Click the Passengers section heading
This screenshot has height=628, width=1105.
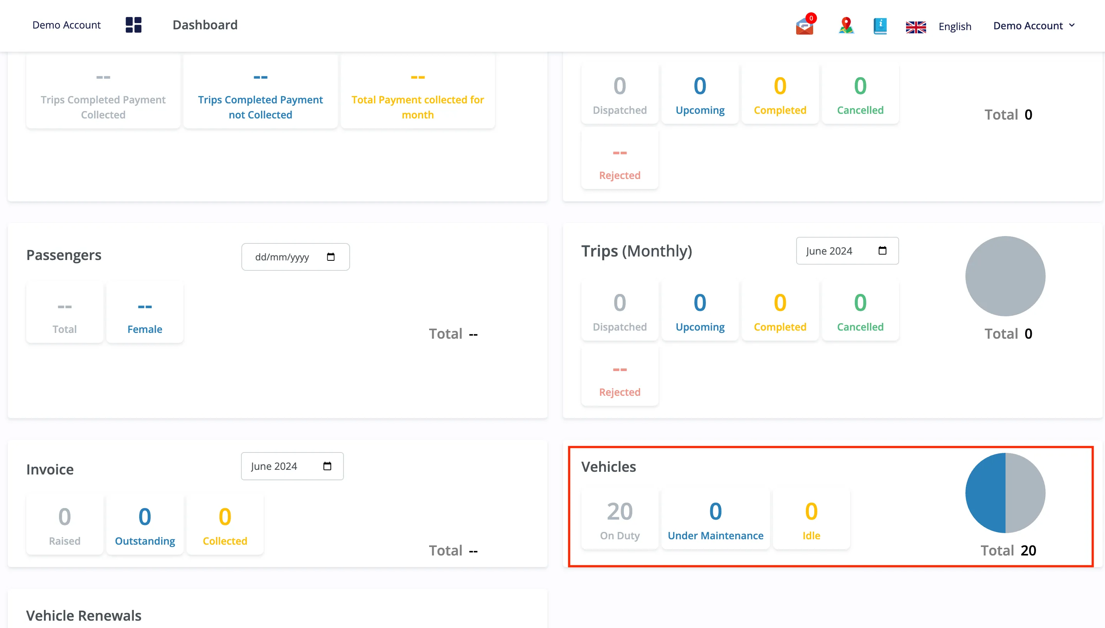tap(64, 255)
